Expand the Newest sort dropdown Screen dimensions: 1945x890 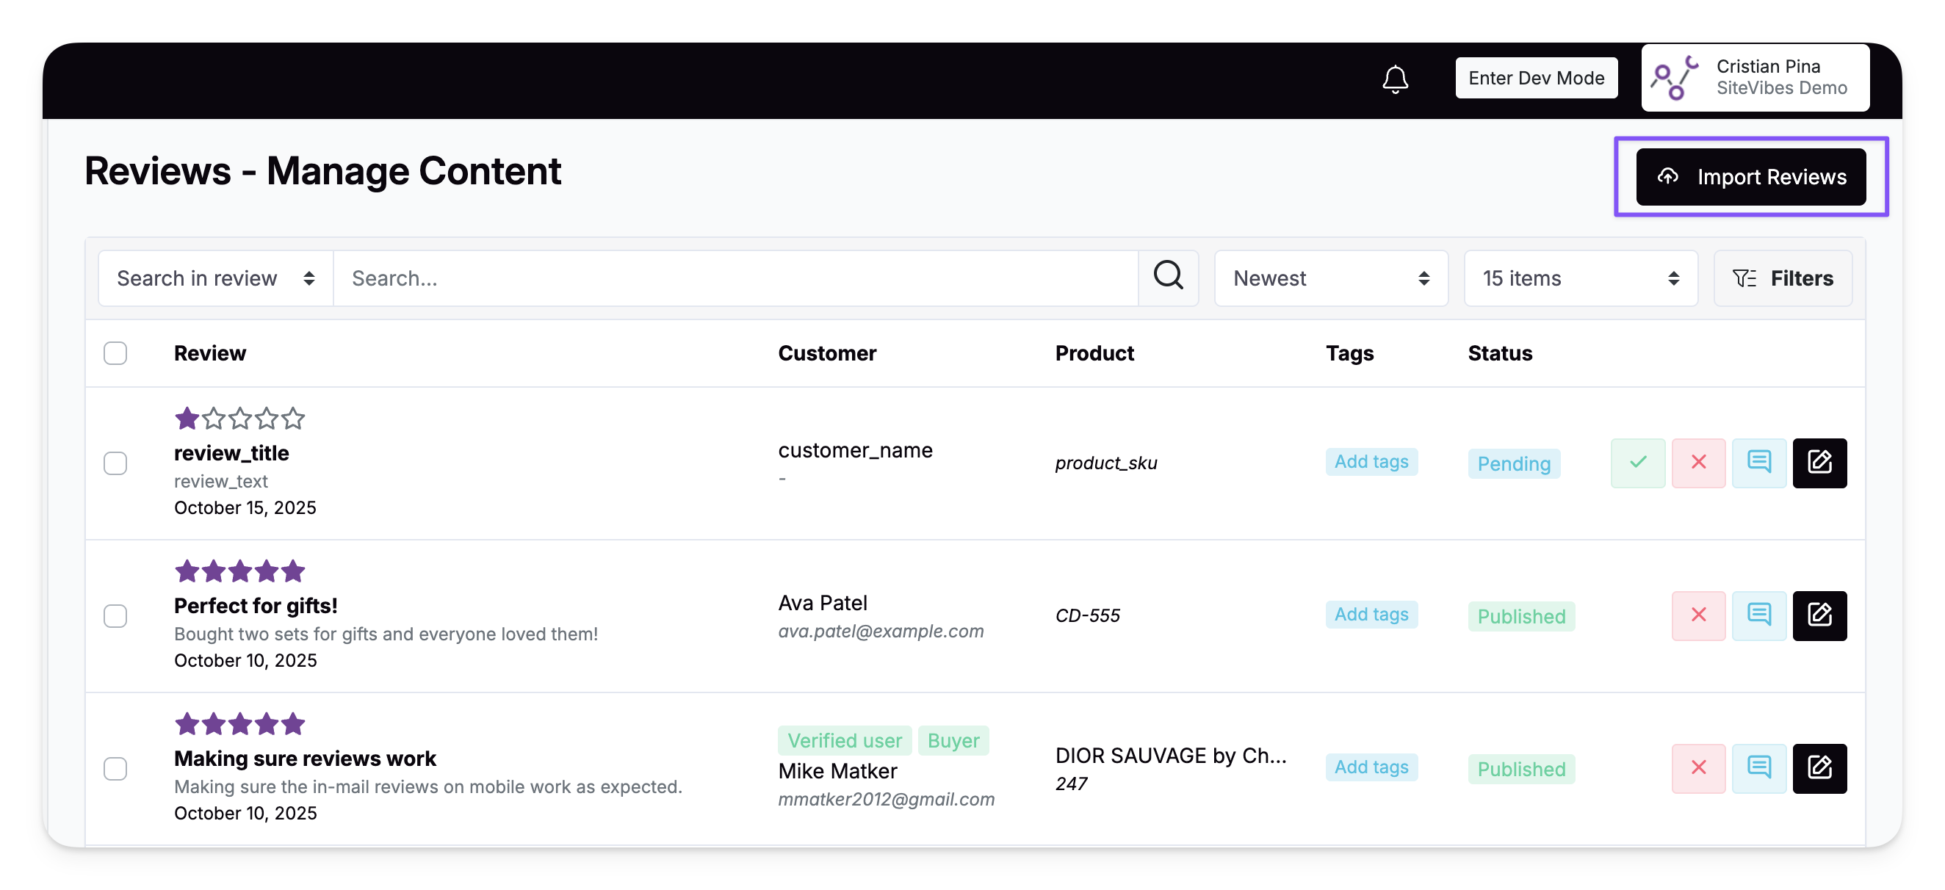coord(1330,278)
